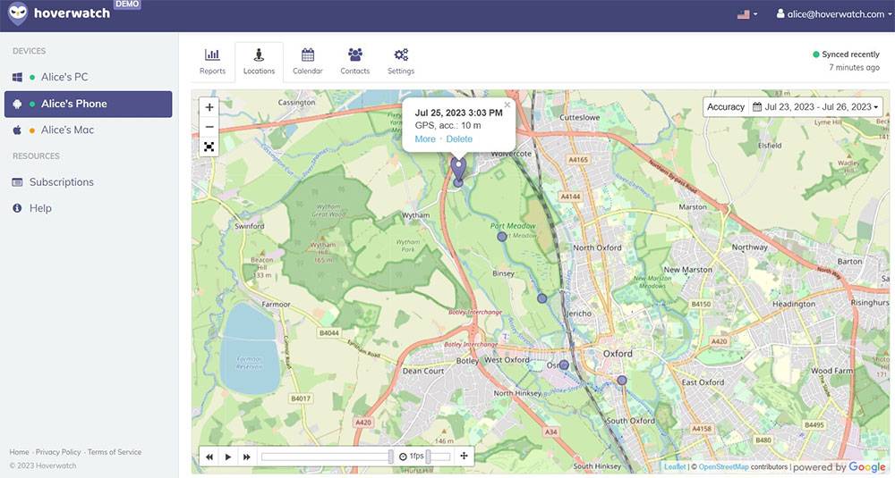Open the Privacy Policy link
Screen dimensions: 895x478
[x=58, y=452]
